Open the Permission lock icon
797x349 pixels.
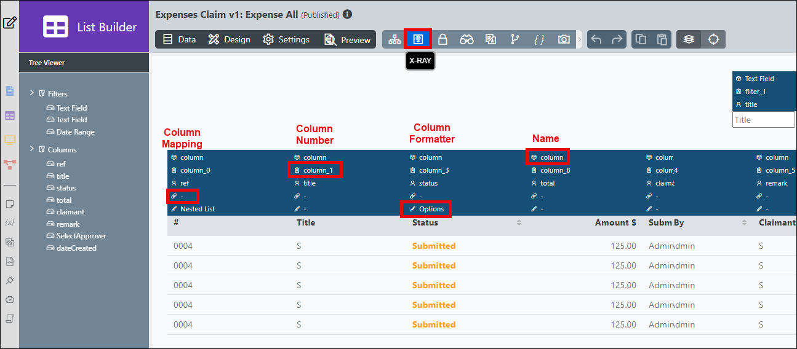click(x=442, y=39)
